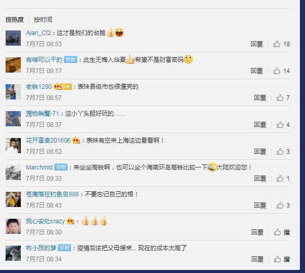The width and height of the screenshot is (305, 273).
Task: Click 铁粉 badge next to Marchmid
Action: (61, 167)
